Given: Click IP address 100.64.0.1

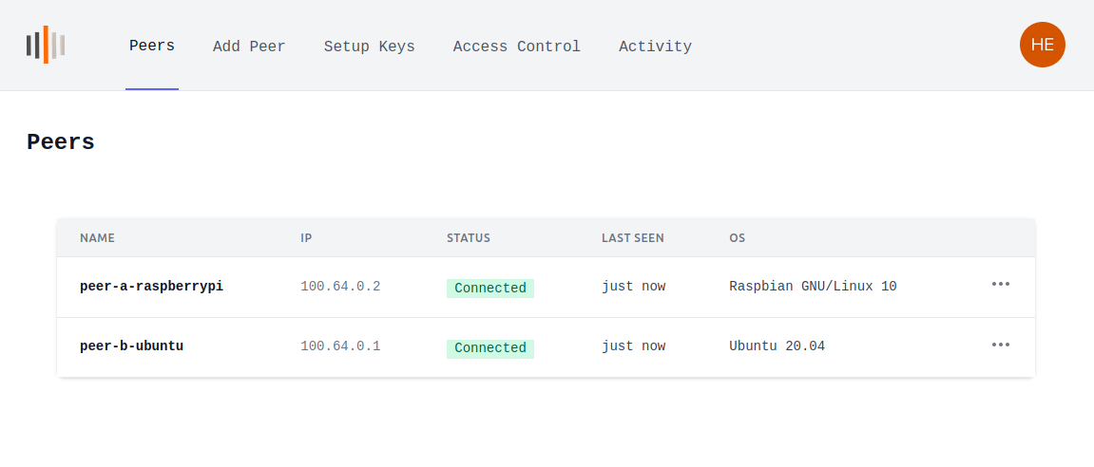Looking at the screenshot, I should pyautogui.click(x=340, y=346).
